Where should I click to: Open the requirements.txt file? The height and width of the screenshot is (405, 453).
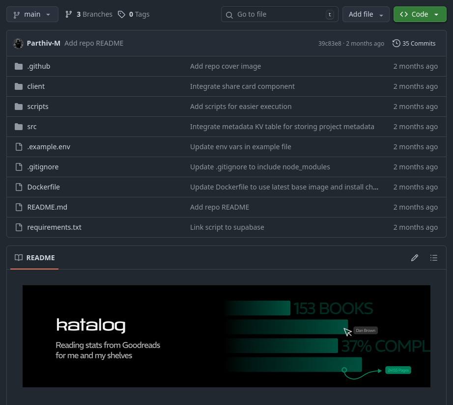coord(54,227)
